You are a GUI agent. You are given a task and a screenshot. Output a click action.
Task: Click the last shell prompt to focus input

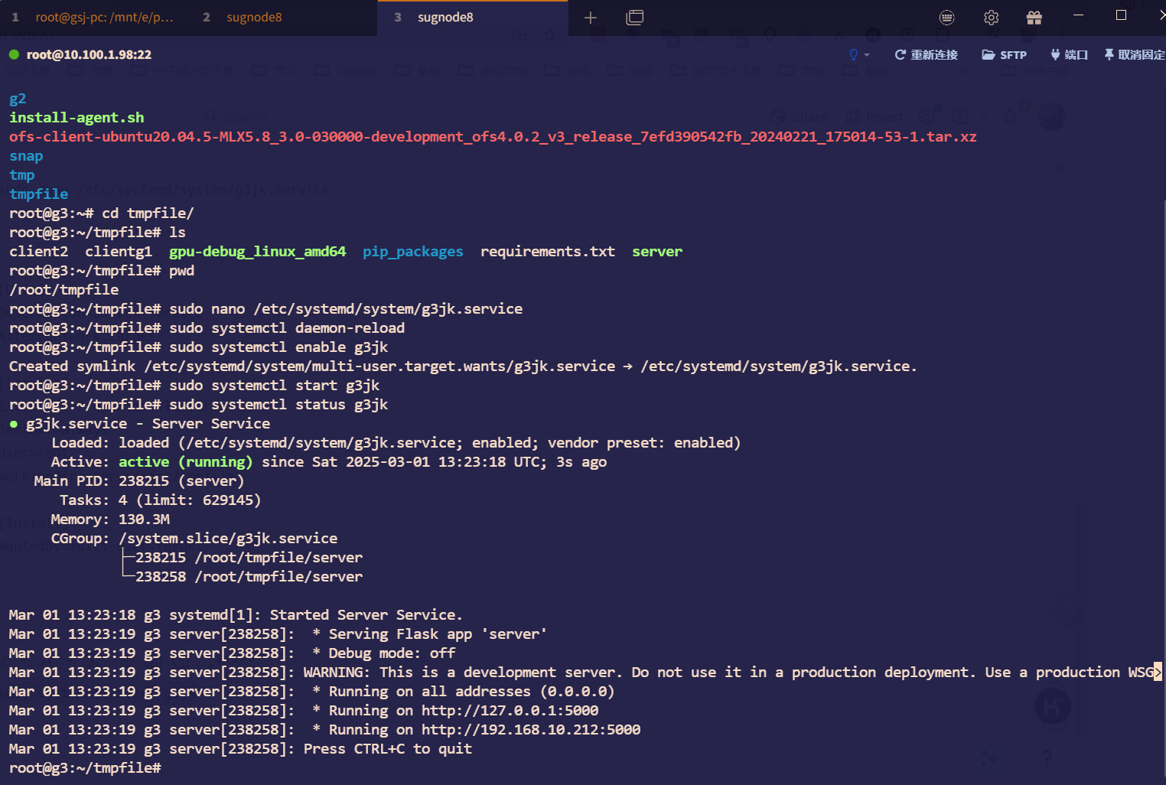coord(85,767)
